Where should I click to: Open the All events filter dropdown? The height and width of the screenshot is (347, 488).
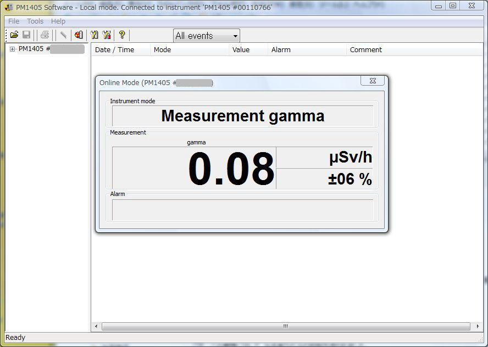[206, 36]
